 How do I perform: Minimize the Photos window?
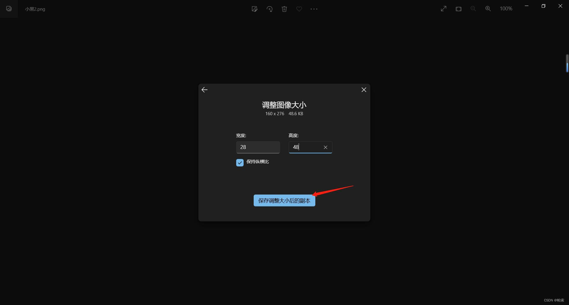tap(527, 6)
